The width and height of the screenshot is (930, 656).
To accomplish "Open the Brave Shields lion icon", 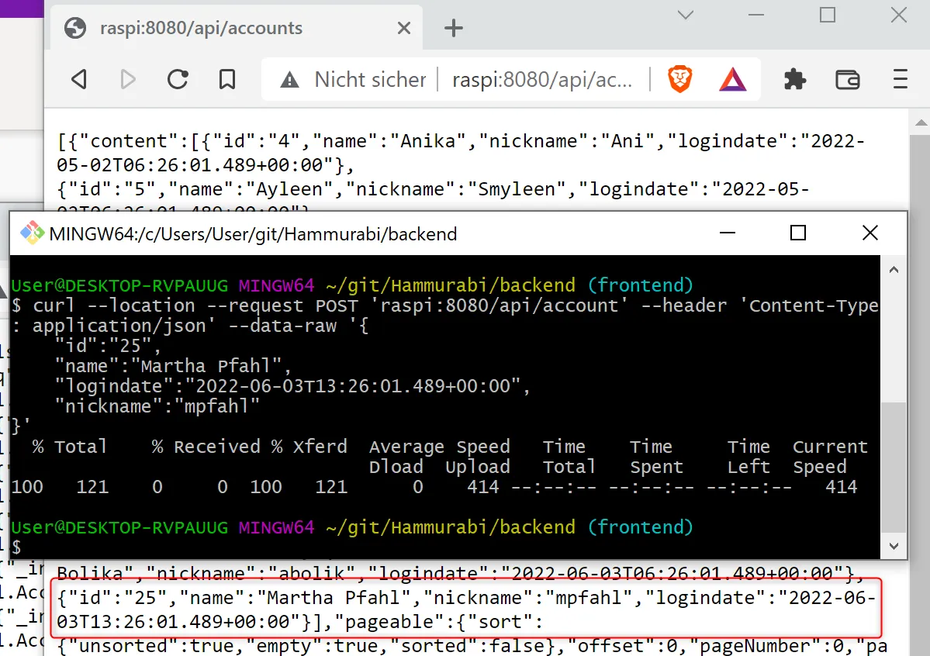I will [x=679, y=79].
